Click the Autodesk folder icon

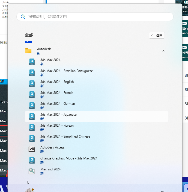coord(28,51)
